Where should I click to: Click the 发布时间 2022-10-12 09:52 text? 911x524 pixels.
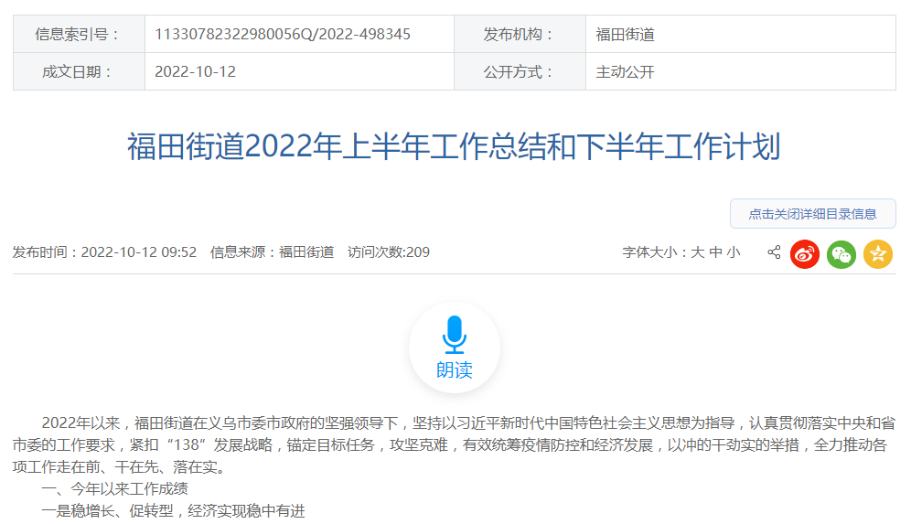104,252
